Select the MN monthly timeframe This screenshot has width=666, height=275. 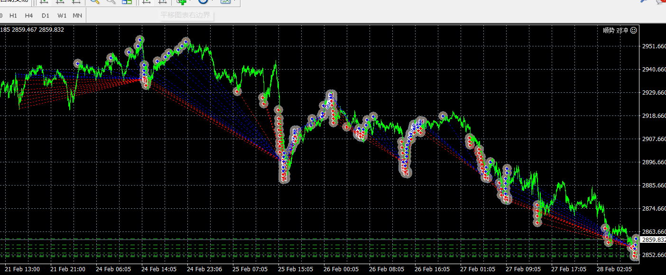pyautogui.click(x=77, y=16)
